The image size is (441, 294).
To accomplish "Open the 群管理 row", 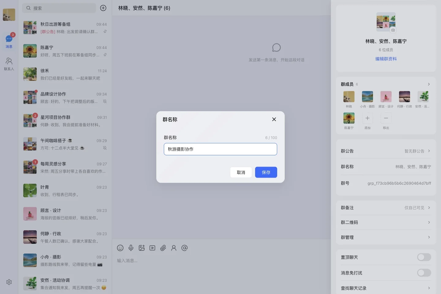I will (x=386, y=237).
